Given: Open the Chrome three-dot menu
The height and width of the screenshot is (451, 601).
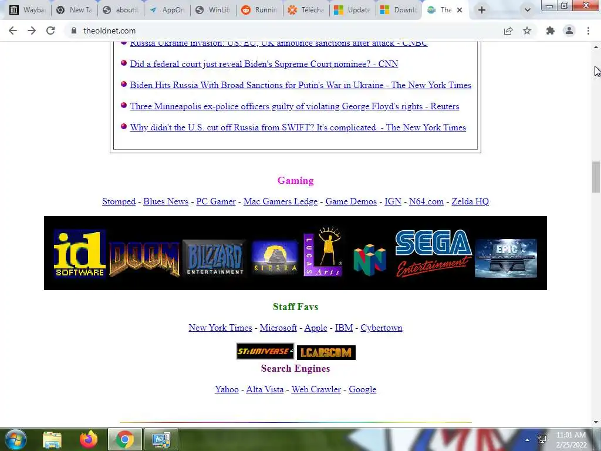Looking at the screenshot, I should pyautogui.click(x=588, y=31).
